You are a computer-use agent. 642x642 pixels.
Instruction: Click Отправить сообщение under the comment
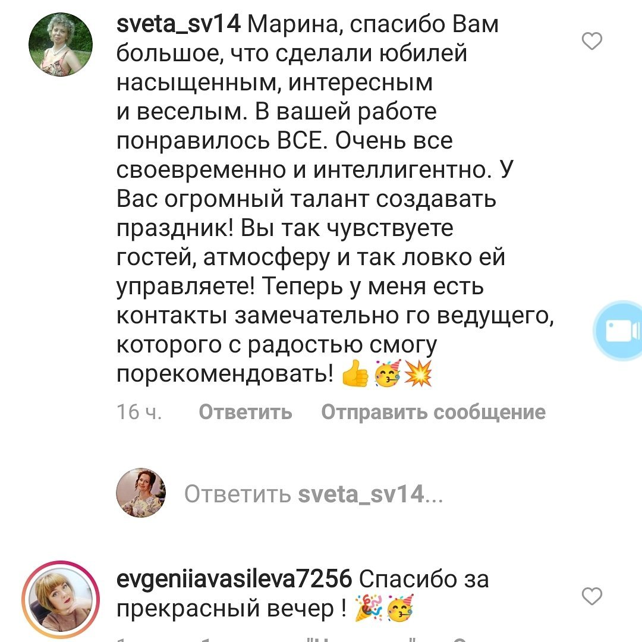[433, 412]
